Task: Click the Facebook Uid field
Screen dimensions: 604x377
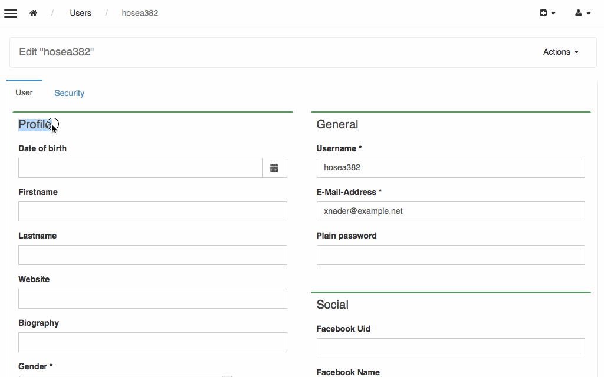Action: (x=451, y=348)
